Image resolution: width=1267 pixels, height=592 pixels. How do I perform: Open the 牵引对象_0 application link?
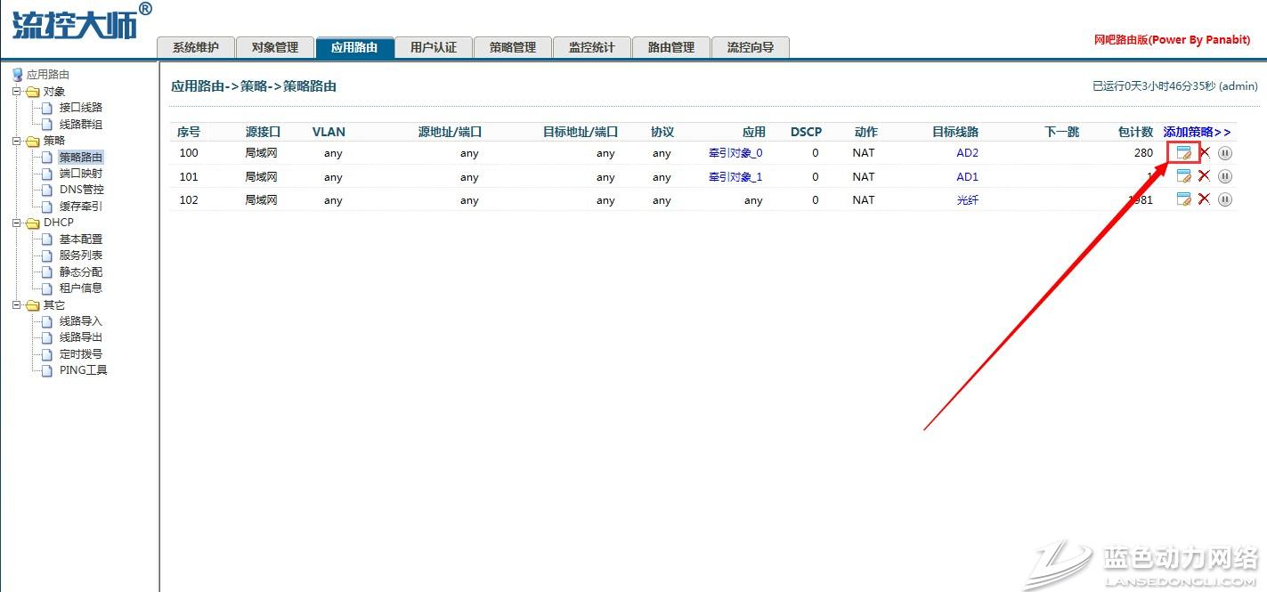click(x=735, y=153)
